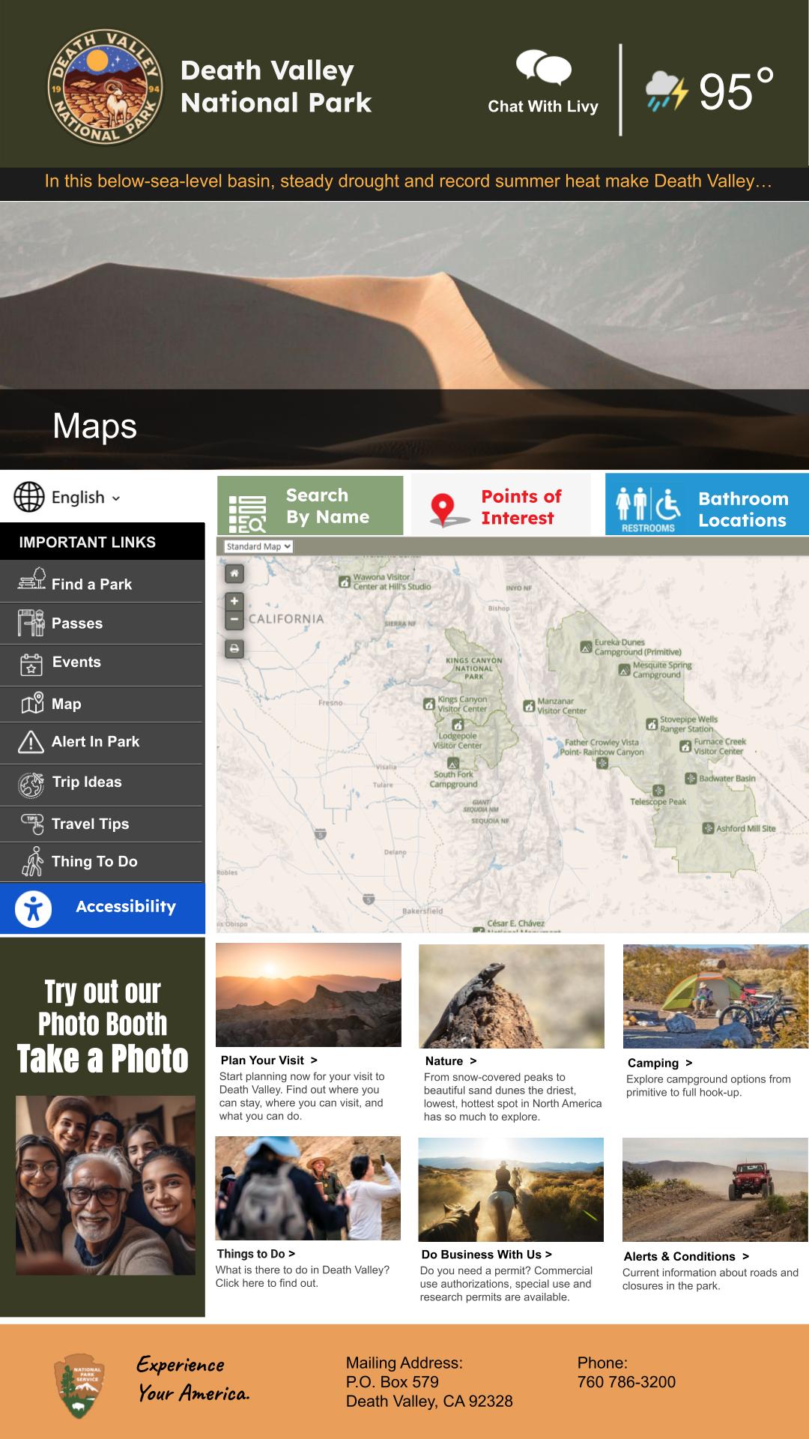Viewport: 809px width, 1439px height.
Task: Click the Accessibility button
Action: pyautogui.click(x=102, y=908)
